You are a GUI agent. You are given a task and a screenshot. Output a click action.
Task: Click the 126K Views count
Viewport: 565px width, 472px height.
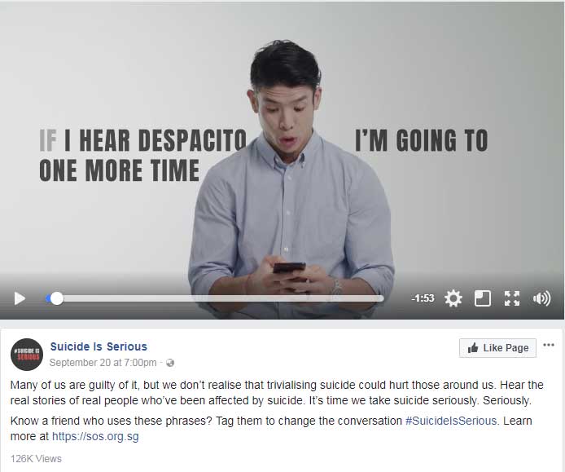(36, 459)
